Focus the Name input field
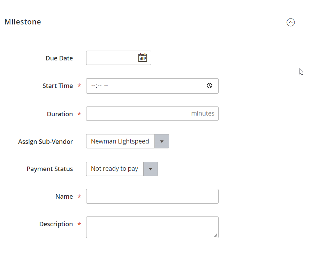This screenshot has width=312, height=257. tap(152, 196)
